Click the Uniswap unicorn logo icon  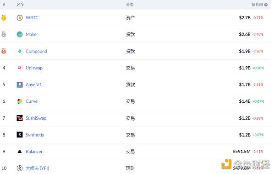pos(20,68)
